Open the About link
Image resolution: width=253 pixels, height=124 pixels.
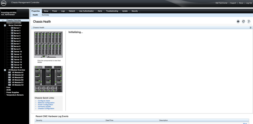(x=241, y=3)
